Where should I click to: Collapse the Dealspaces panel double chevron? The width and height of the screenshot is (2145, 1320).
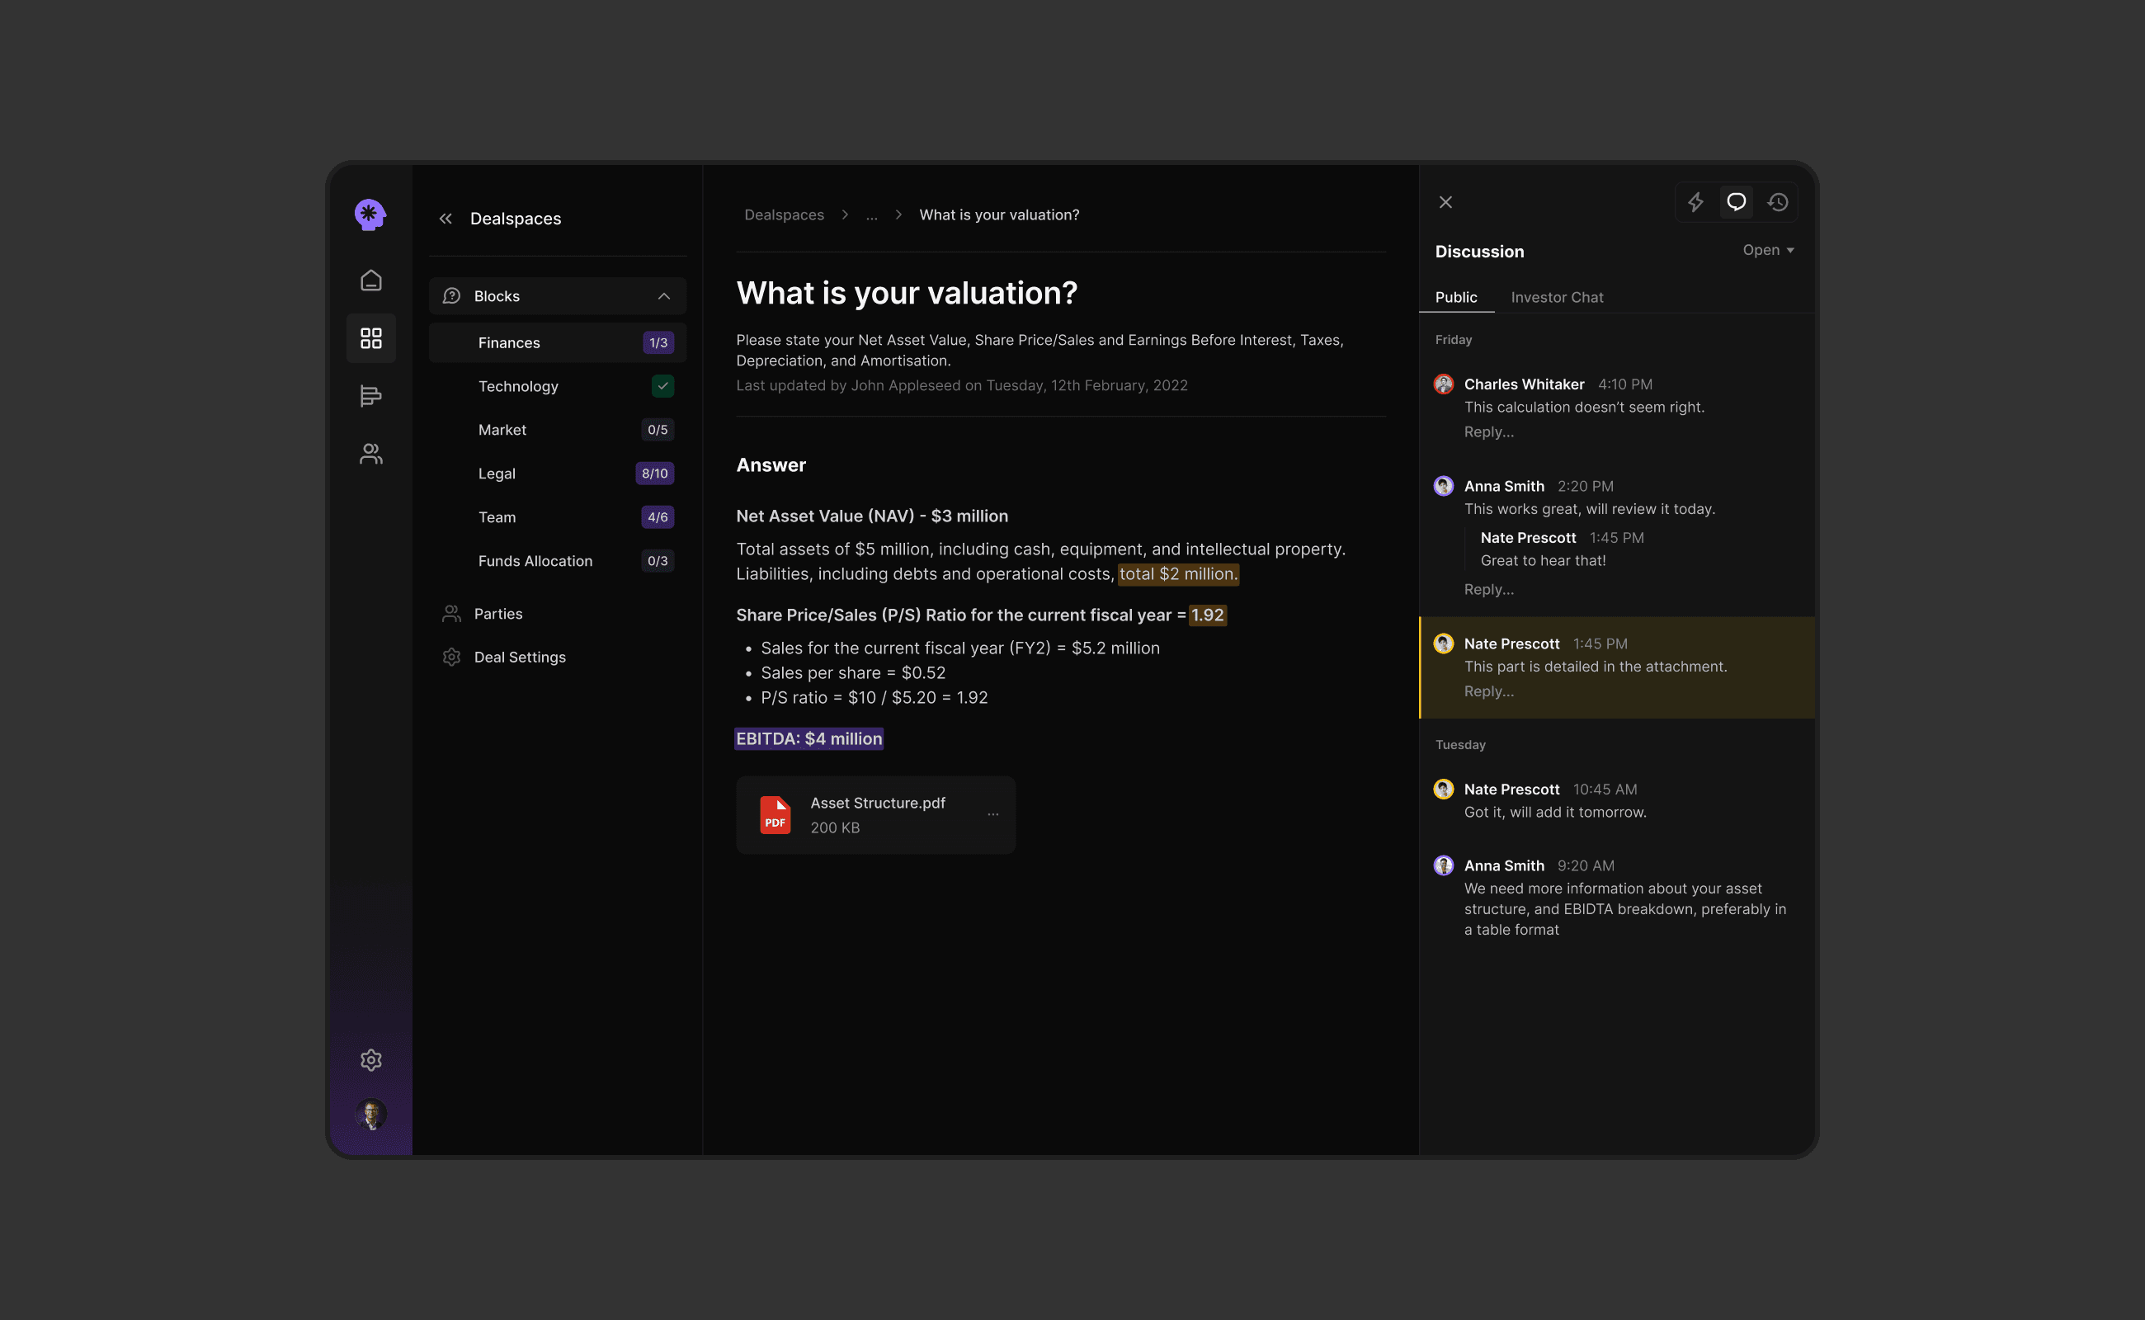[x=445, y=219]
